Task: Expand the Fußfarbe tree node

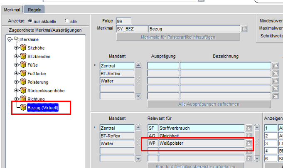Action: tap(17, 73)
